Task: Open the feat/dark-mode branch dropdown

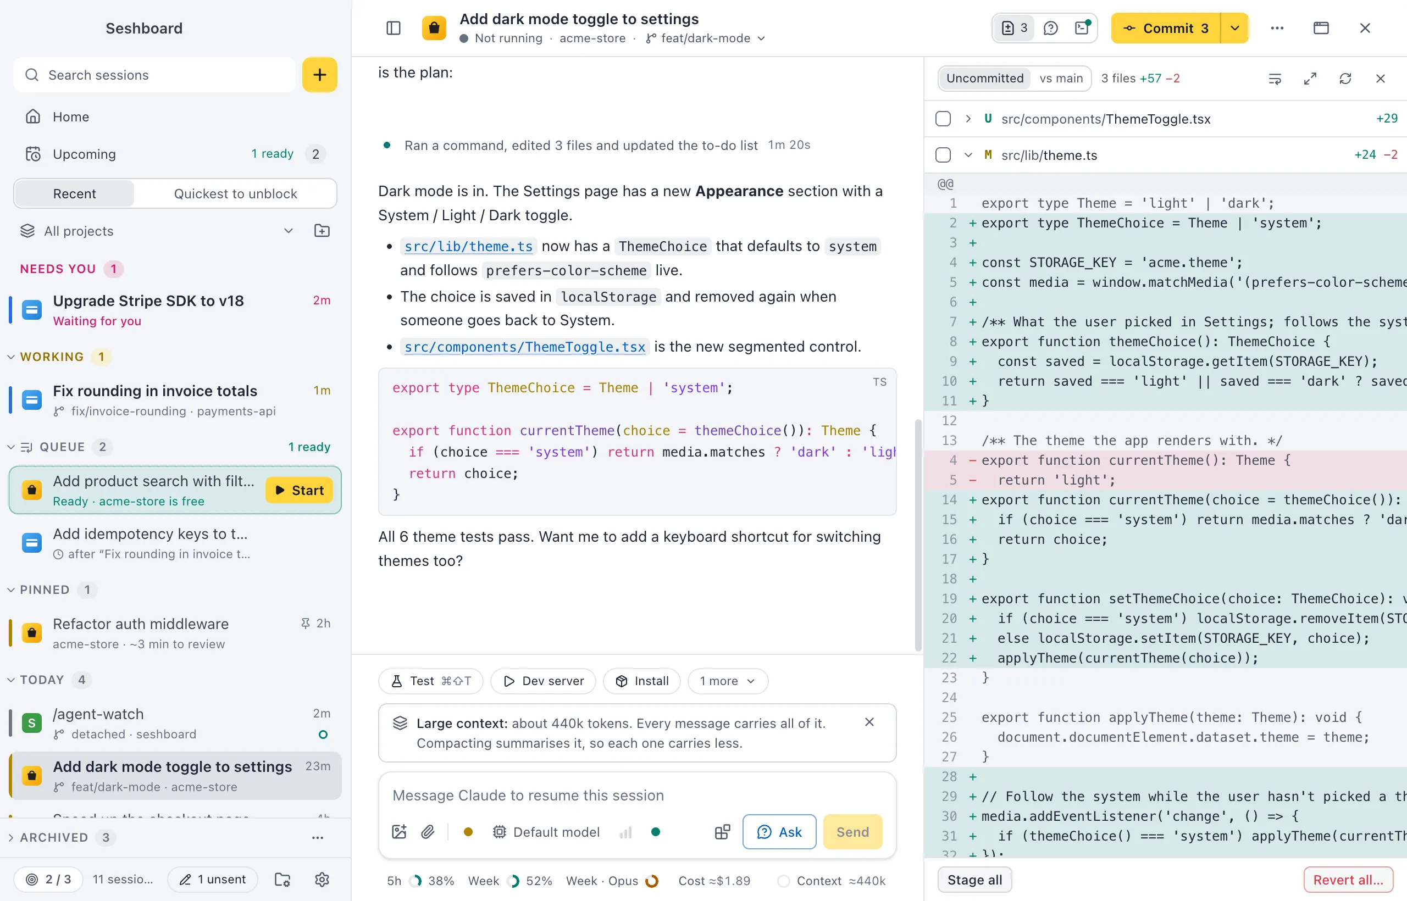Action: [x=706, y=38]
